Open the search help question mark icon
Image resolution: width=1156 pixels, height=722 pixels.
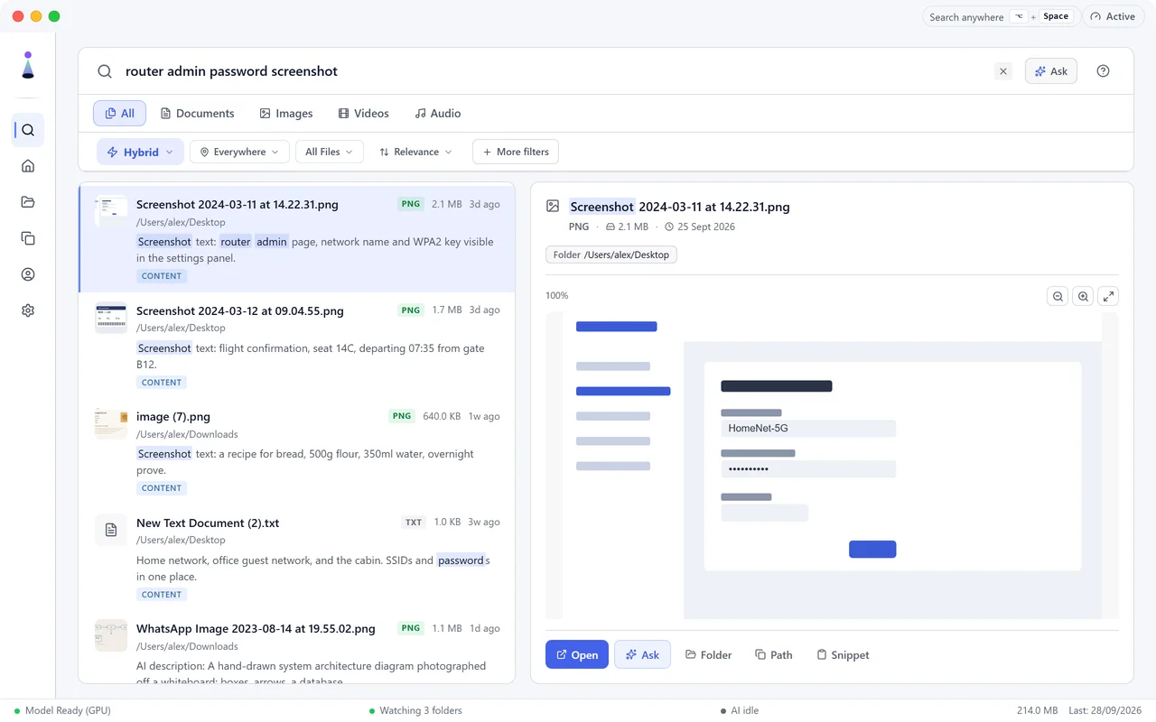click(1103, 71)
